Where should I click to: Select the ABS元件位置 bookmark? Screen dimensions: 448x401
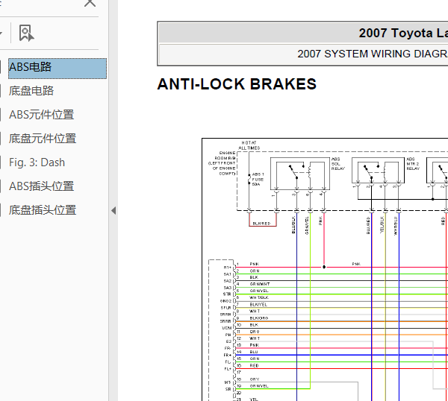pyautogui.click(x=41, y=115)
